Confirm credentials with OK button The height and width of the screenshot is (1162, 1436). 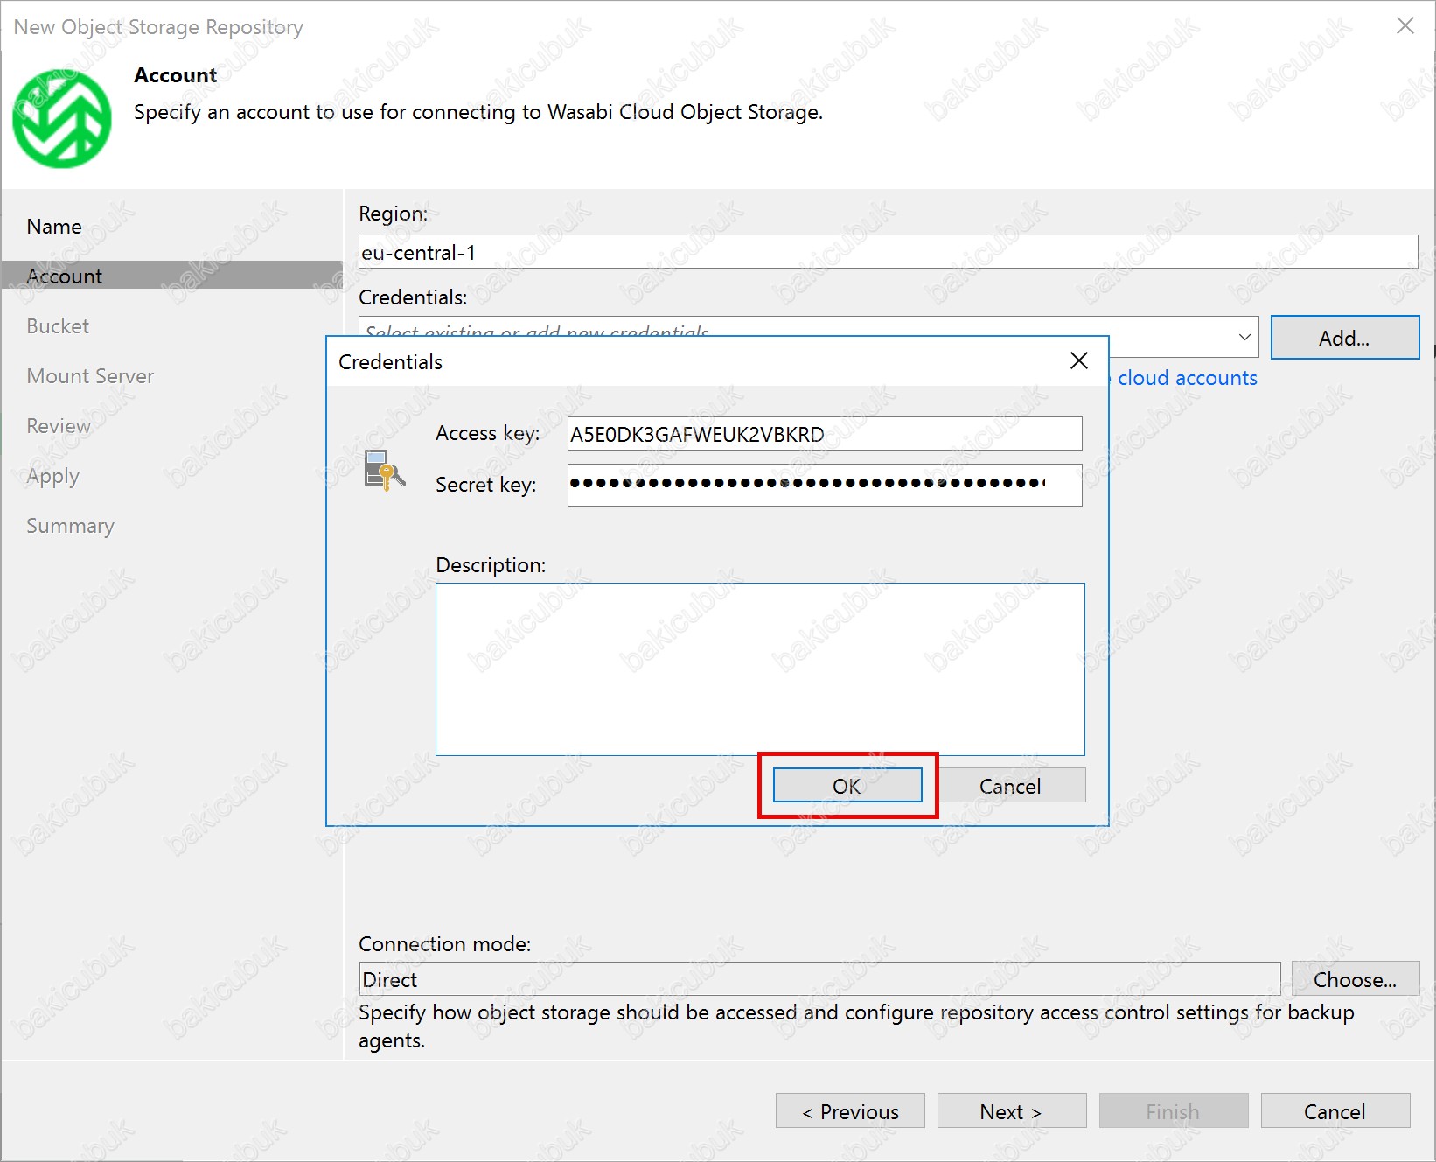pos(847,786)
